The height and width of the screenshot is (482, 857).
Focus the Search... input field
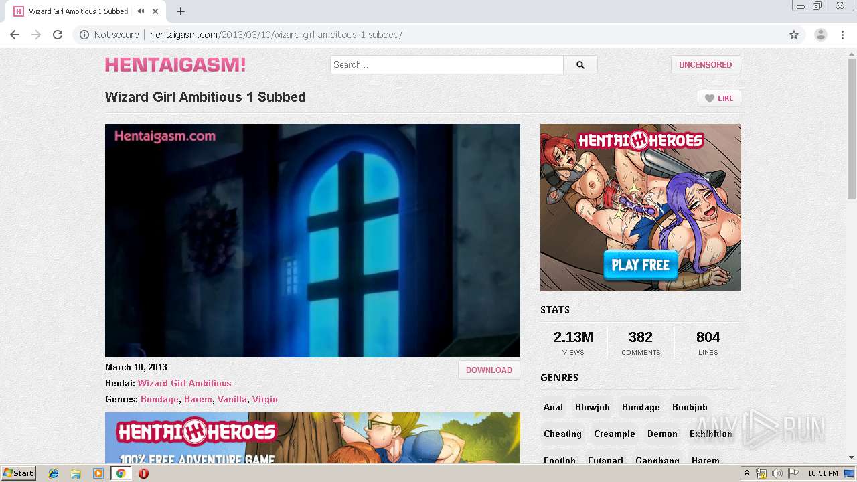(x=447, y=64)
